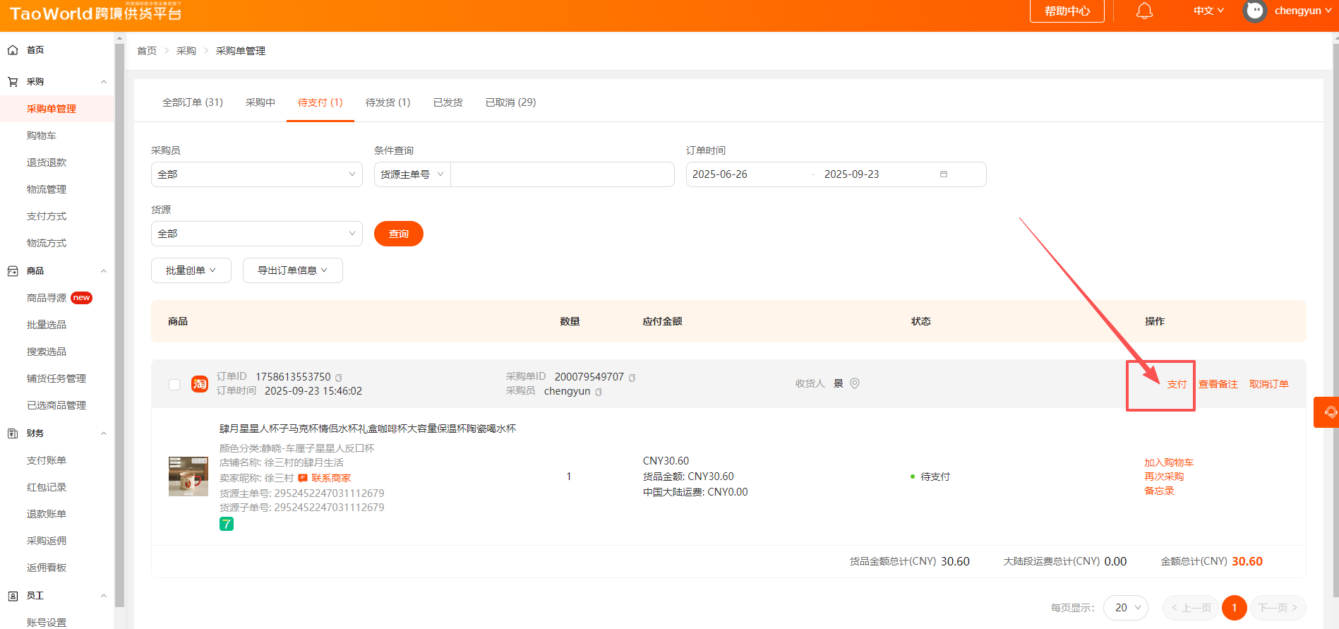1339x629 pixels.
Task: Click the green 7-day badge icon
Action: [227, 524]
